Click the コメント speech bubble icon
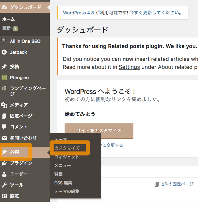This screenshot has height=202, width=198. [x=4, y=127]
